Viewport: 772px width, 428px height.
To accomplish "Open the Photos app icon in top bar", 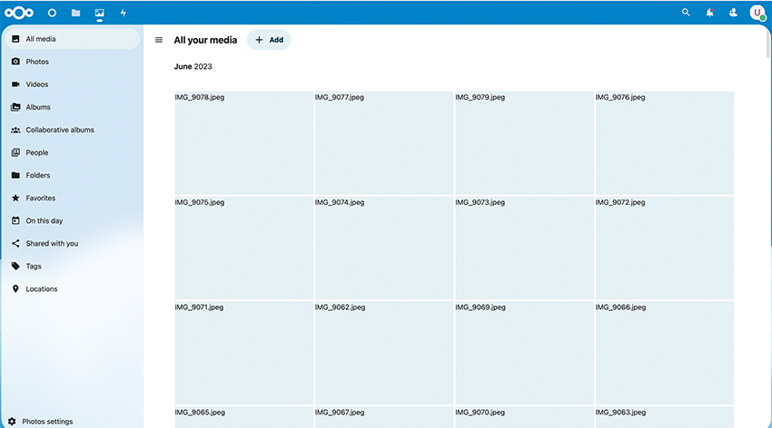I will (x=99, y=13).
